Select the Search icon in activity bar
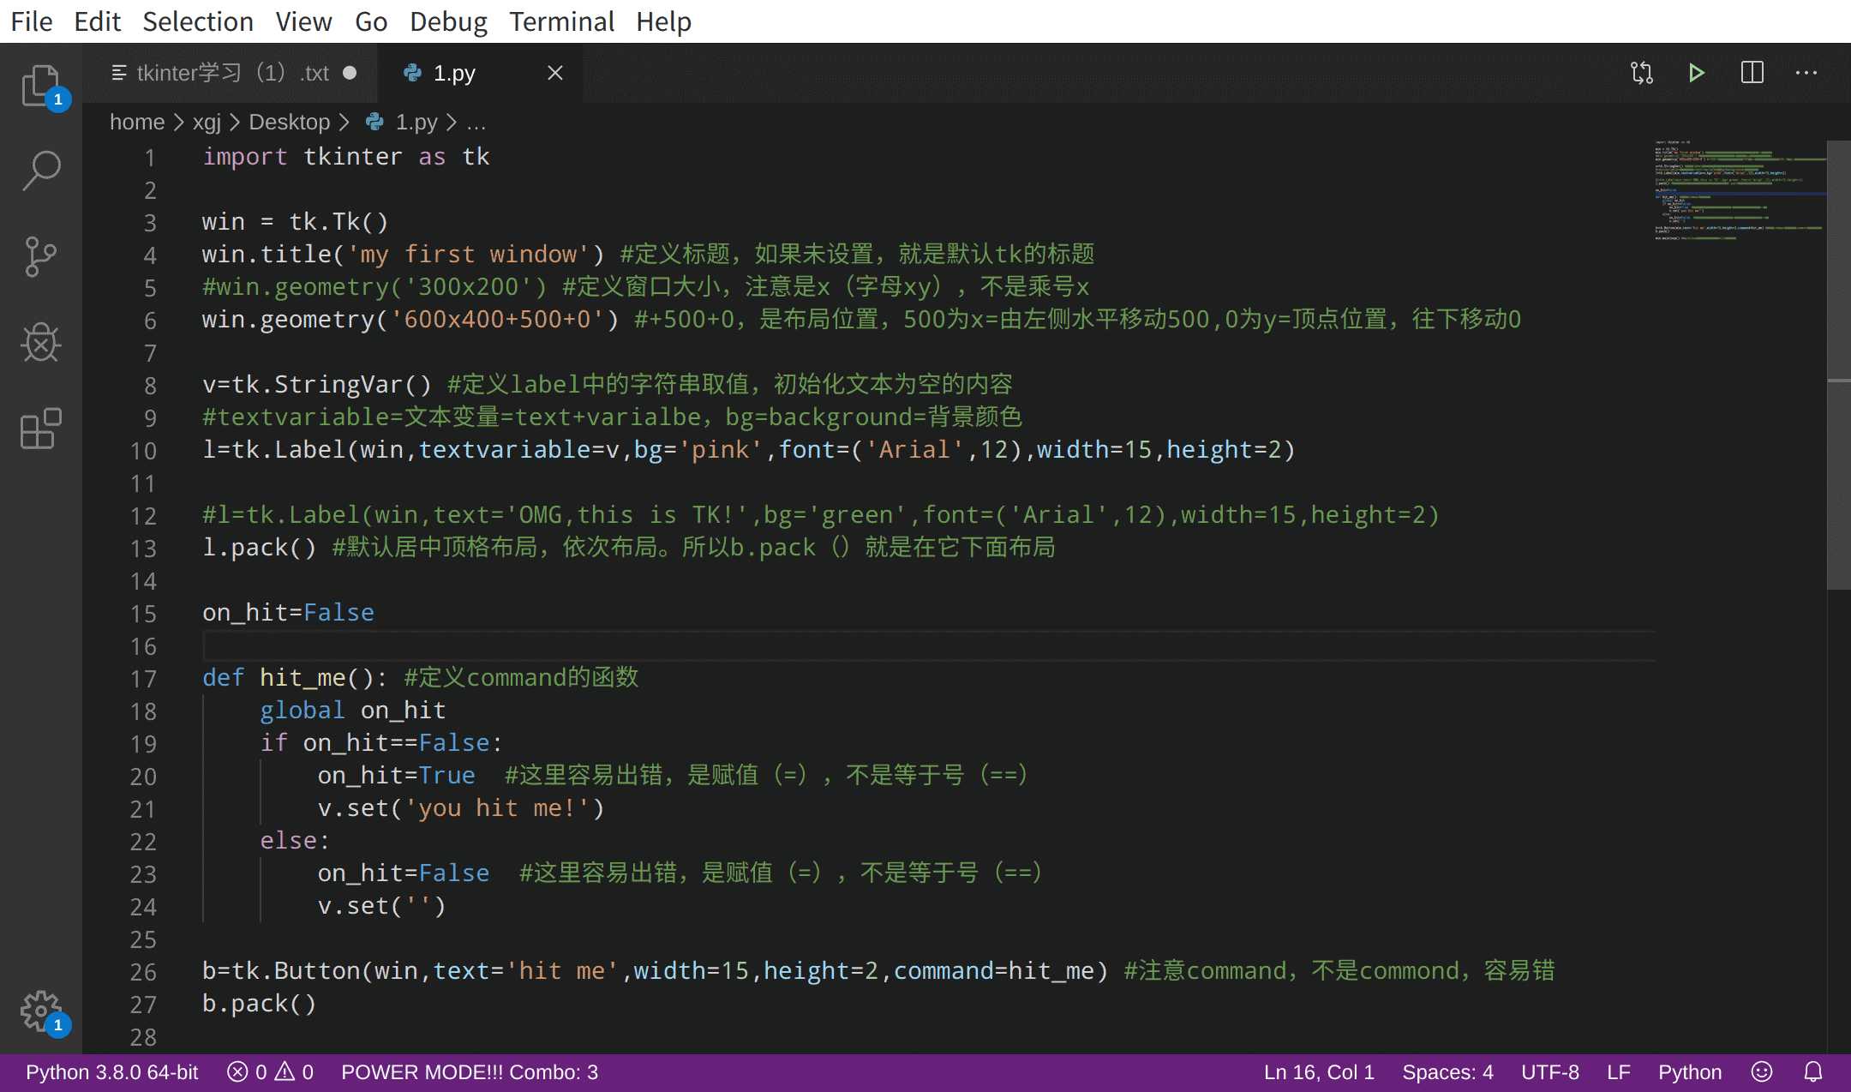The width and height of the screenshot is (1851, 1092). point(40,169)
